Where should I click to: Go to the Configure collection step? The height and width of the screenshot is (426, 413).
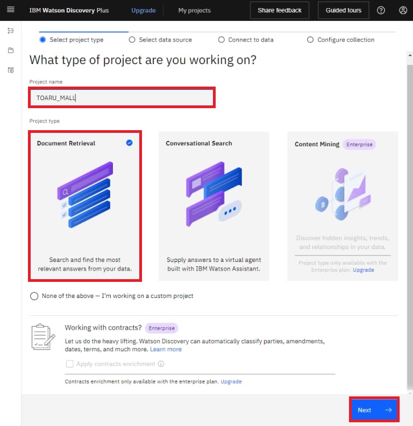[341, 40]
